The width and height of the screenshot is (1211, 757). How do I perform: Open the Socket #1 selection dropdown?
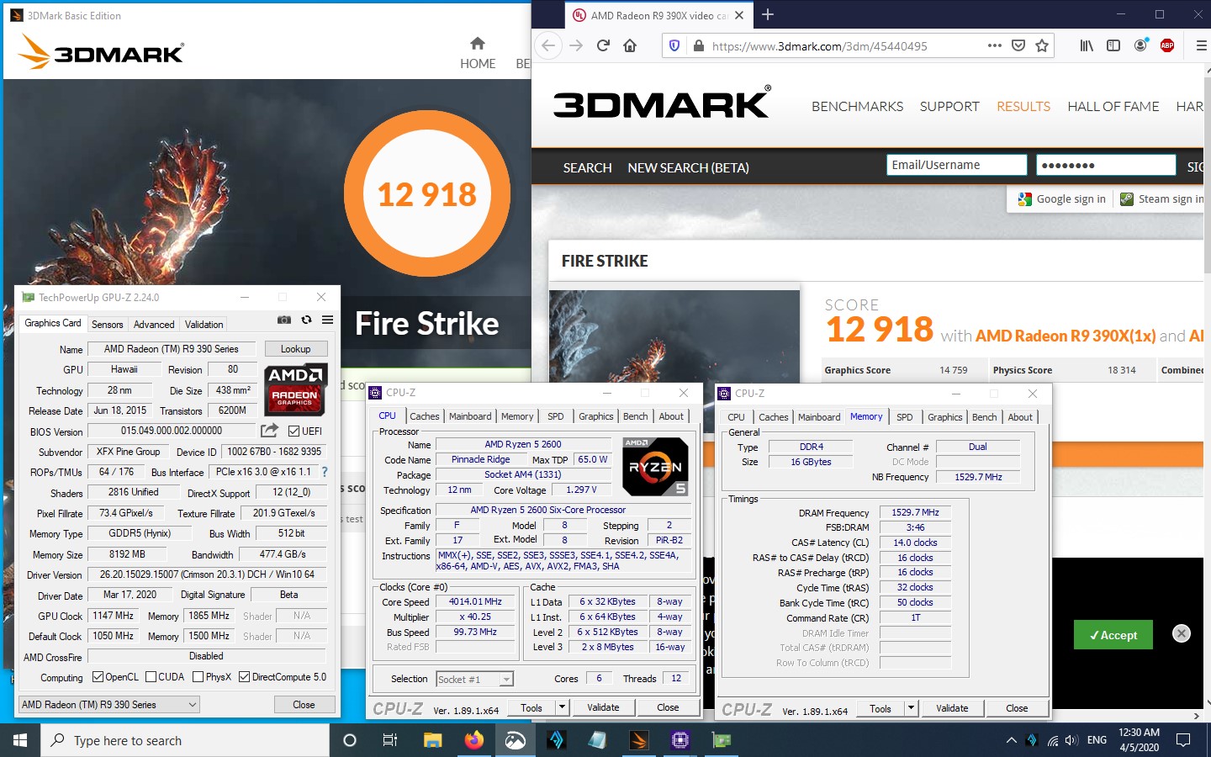coord(474,680)
